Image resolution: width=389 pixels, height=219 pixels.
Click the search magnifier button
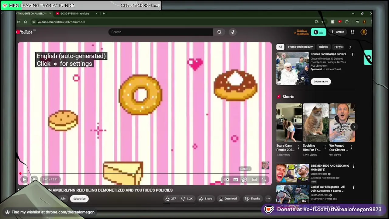pos(219,32)
